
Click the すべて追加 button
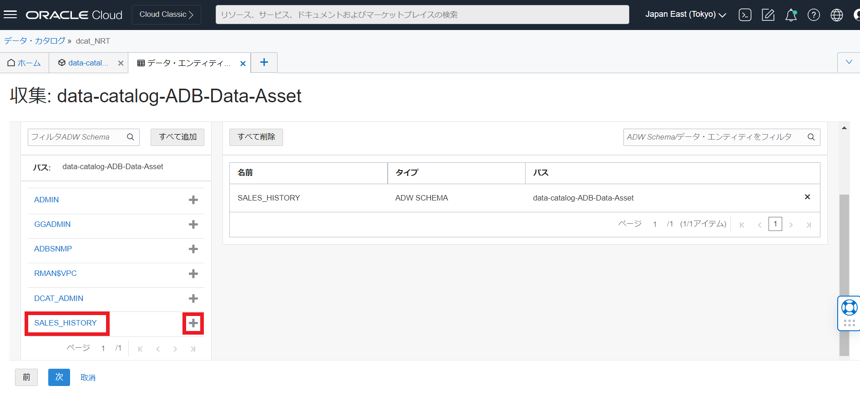(177, 137)
